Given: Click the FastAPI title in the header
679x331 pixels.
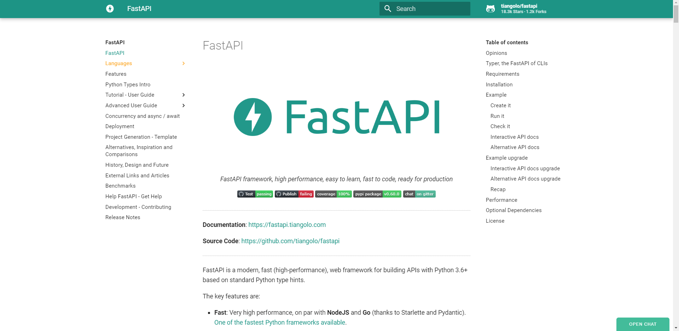Looking at the screenshot, I should tap(139, 8).
